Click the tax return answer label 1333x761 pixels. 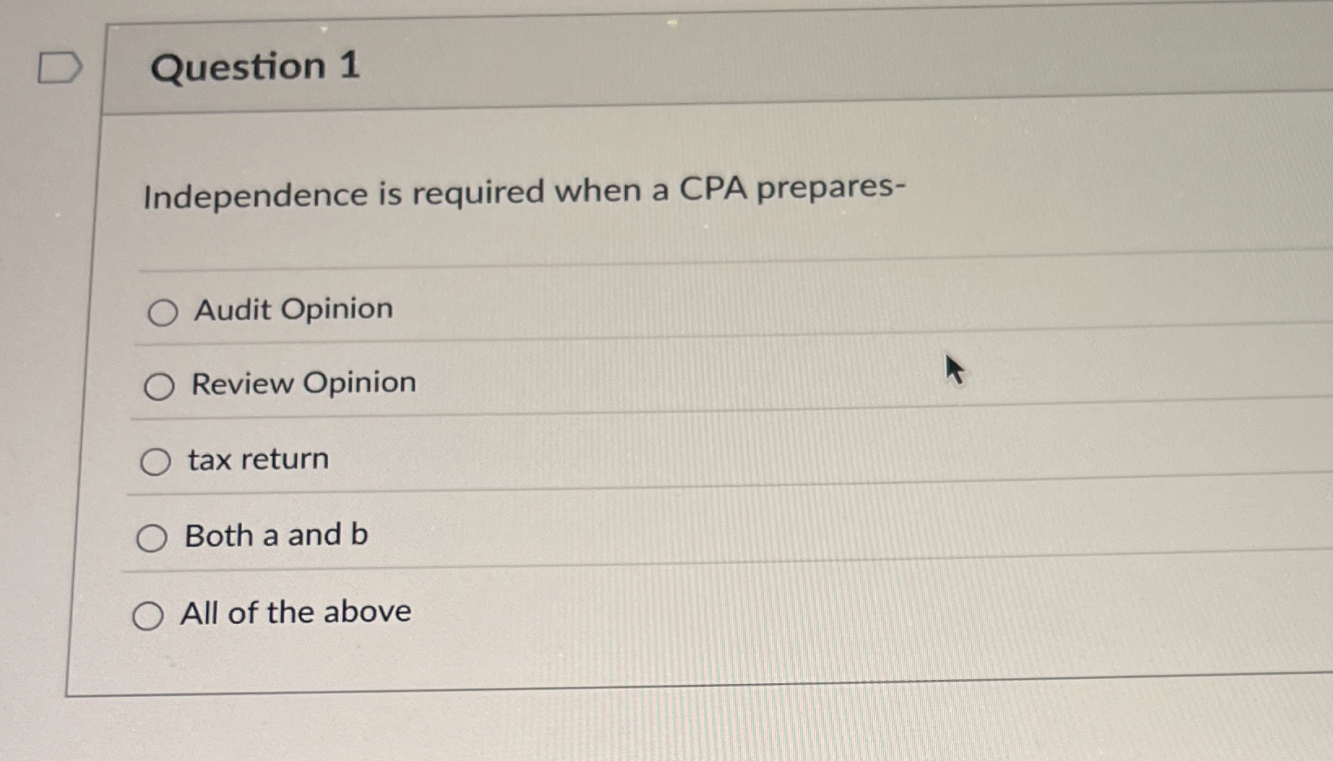click(256, 460)
